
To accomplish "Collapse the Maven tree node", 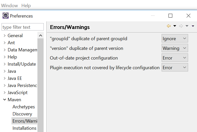I will click(x=5, y=100).
